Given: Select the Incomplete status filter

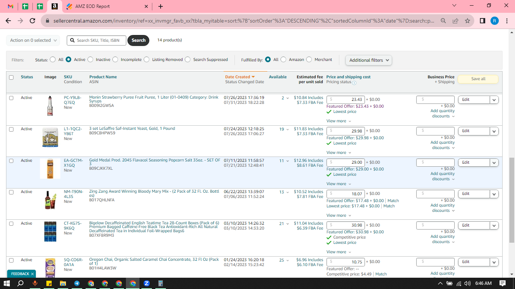Looking at the screenshot, I should [x=115, y=59].
